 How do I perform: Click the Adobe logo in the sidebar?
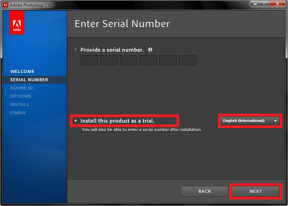pos(17,22)
